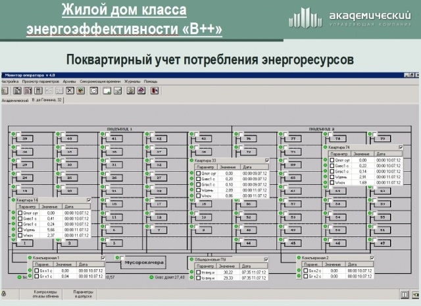Click green status indicator of apartment 3
The width and height of the screenshot is (421, 306).
coord(103,239)
